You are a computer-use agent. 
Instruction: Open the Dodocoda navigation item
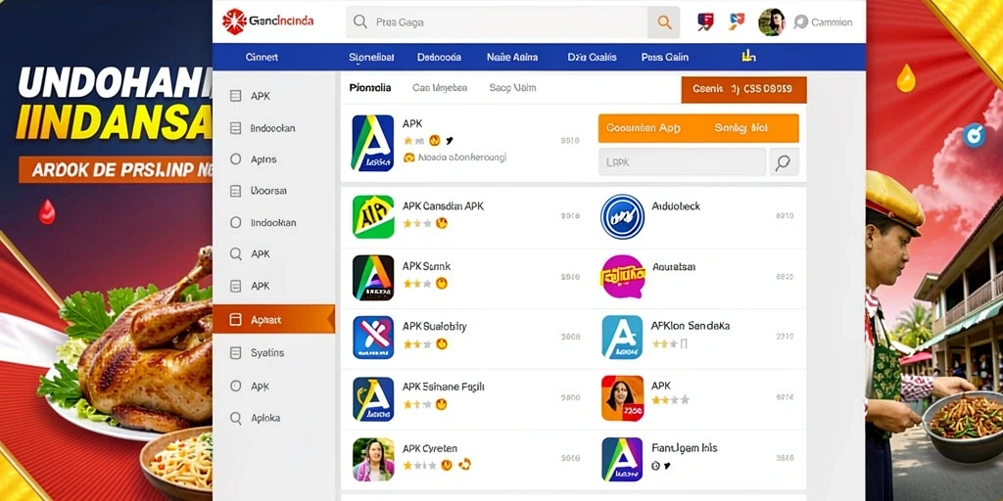[439, 57]
